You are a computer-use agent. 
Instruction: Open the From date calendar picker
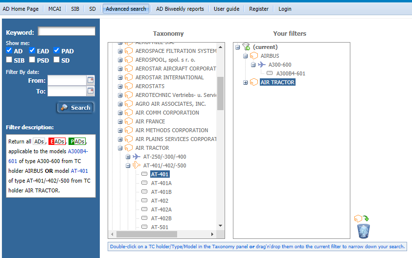[91, 80]
